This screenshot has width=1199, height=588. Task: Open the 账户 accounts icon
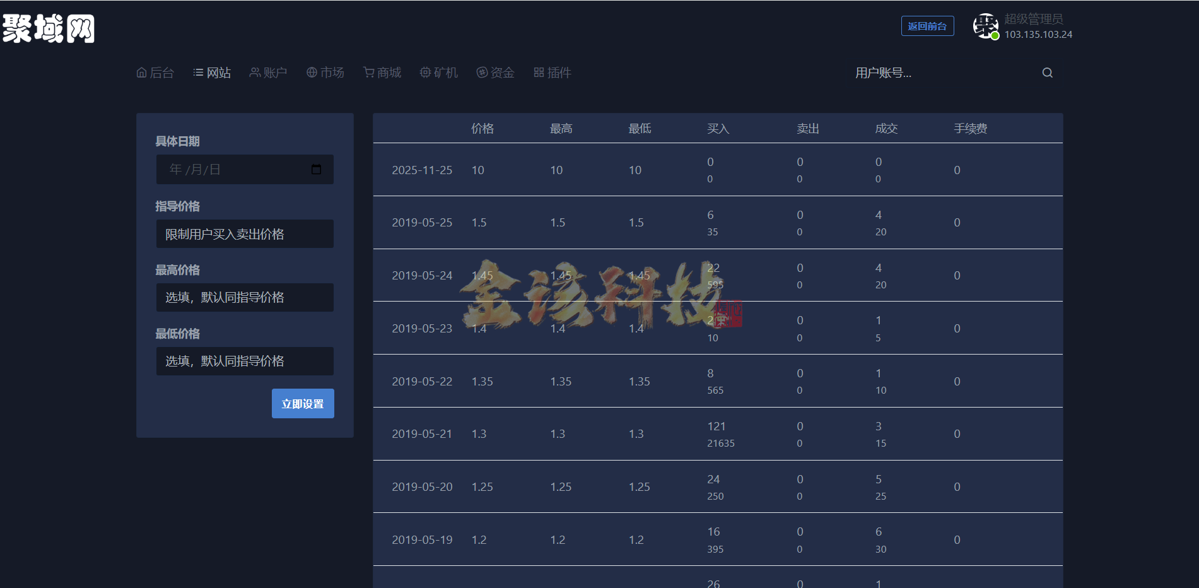(x=254, y=72)
